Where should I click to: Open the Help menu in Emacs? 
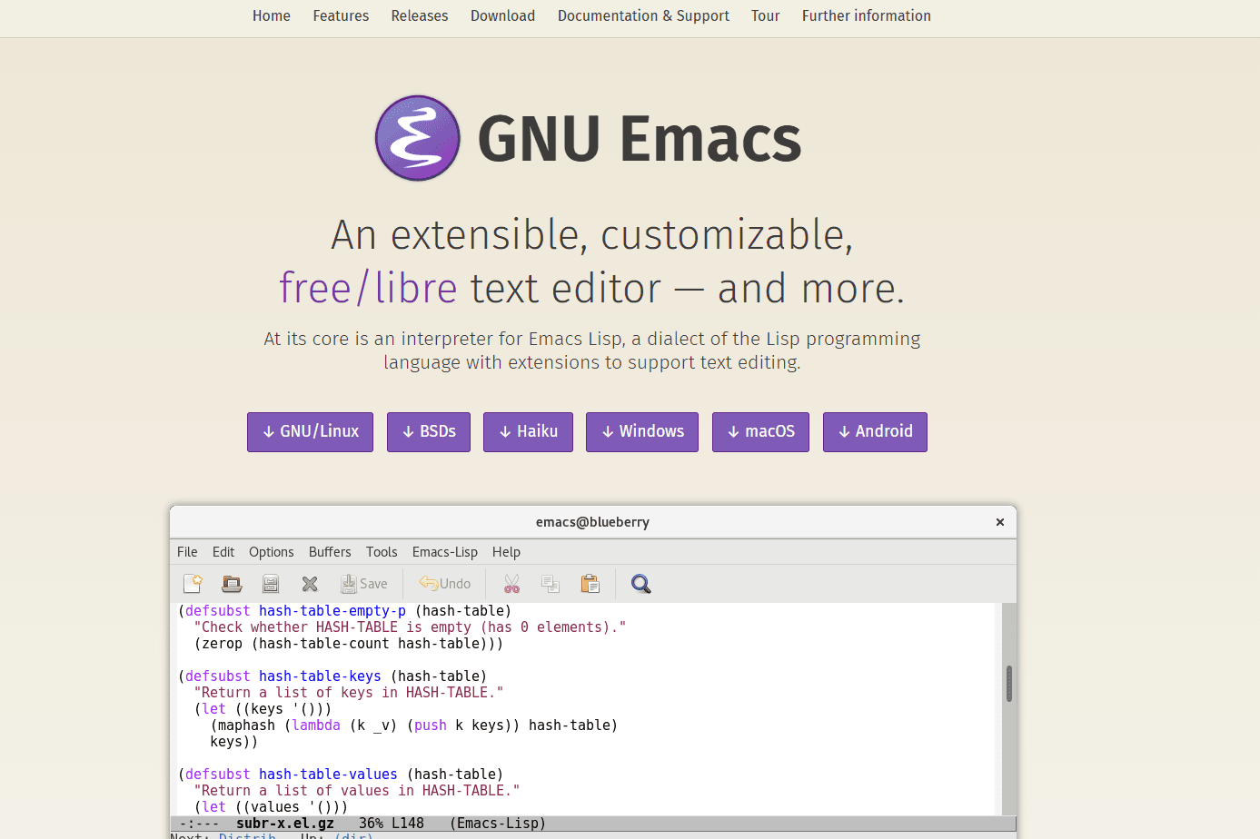tap(506, 552)
